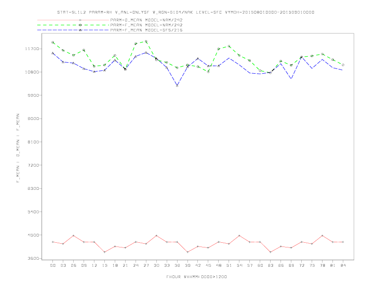
Task: Click x-axis tick label 84
Action: [x=343, y=265]
